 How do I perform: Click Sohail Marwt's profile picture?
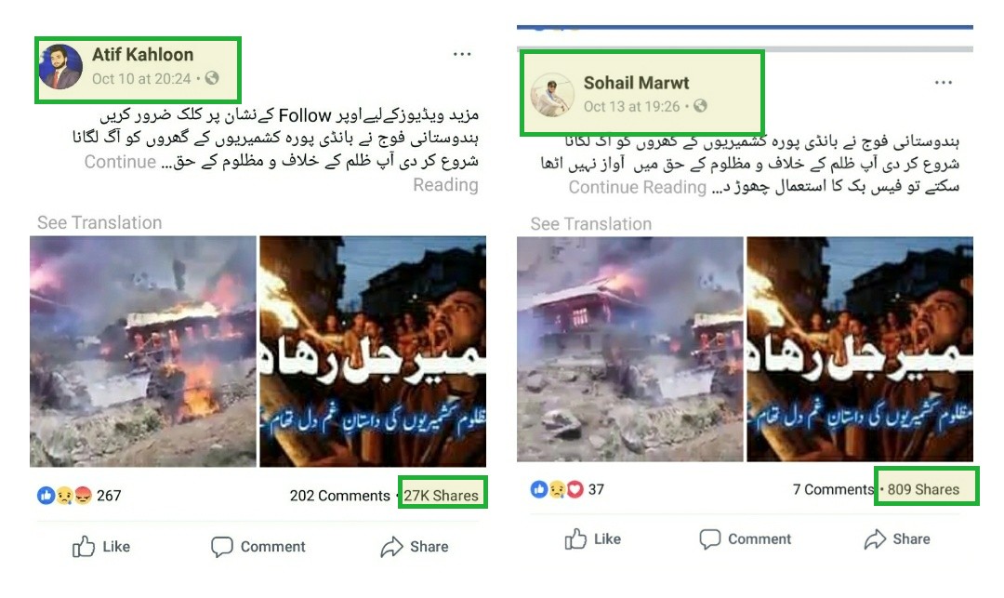click(x=552, y=94)
